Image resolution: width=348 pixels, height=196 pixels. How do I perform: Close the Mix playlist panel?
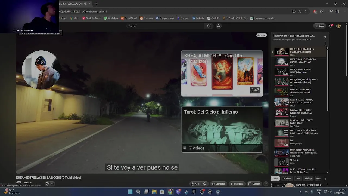(325, 37)
